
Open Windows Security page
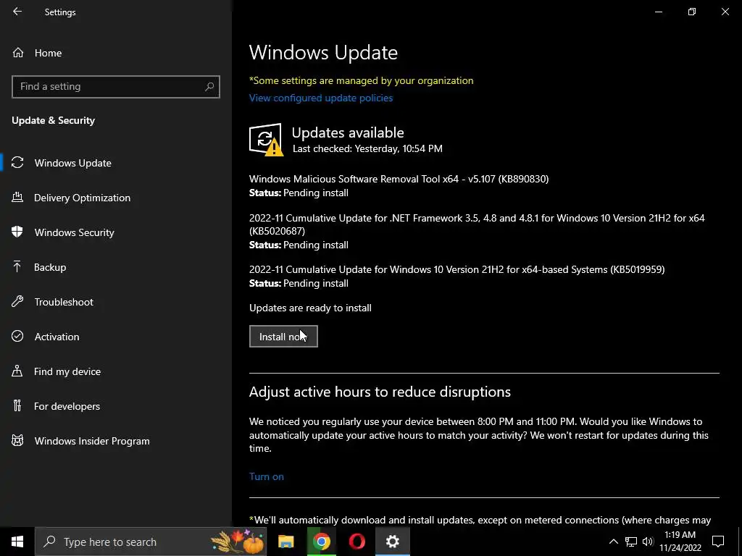115,232
